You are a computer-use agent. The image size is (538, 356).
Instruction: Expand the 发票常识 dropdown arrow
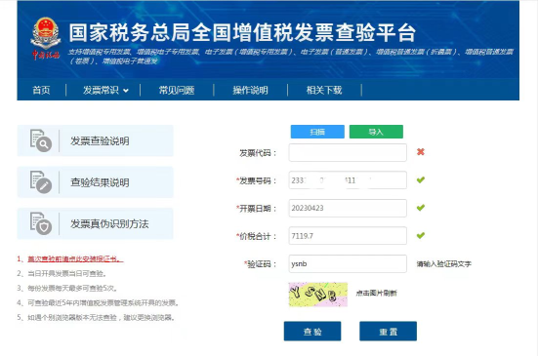[x=126, y=91]
